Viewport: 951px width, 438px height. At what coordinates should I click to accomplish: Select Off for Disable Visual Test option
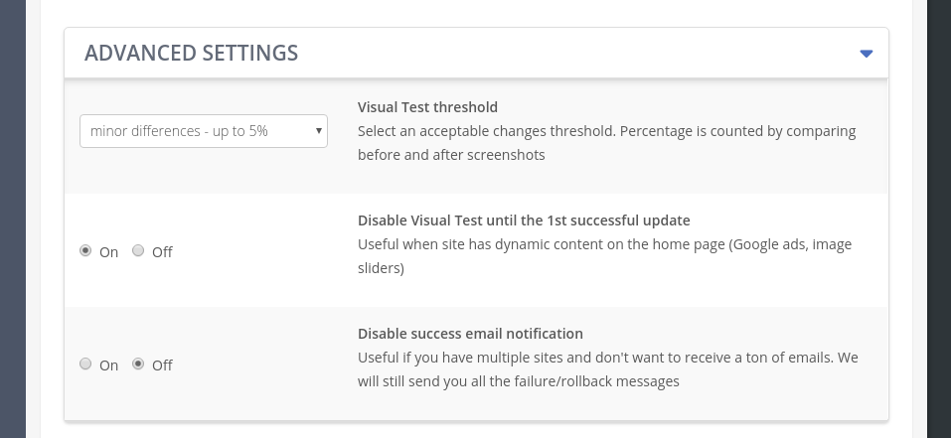coord(138,250)
